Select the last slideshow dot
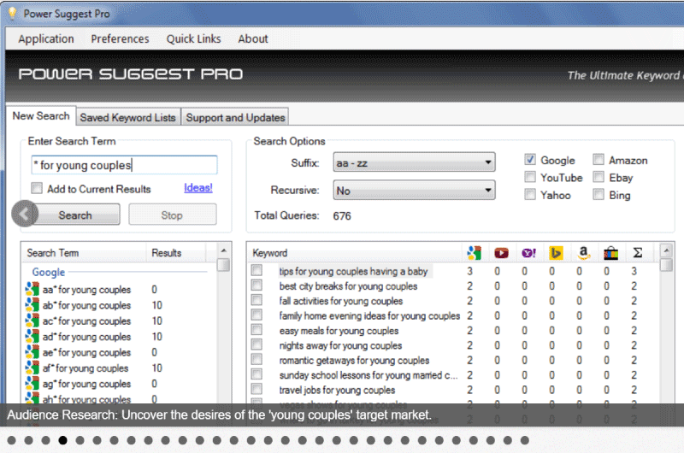Viewport: 684px width, 453px height. (525, 440)
